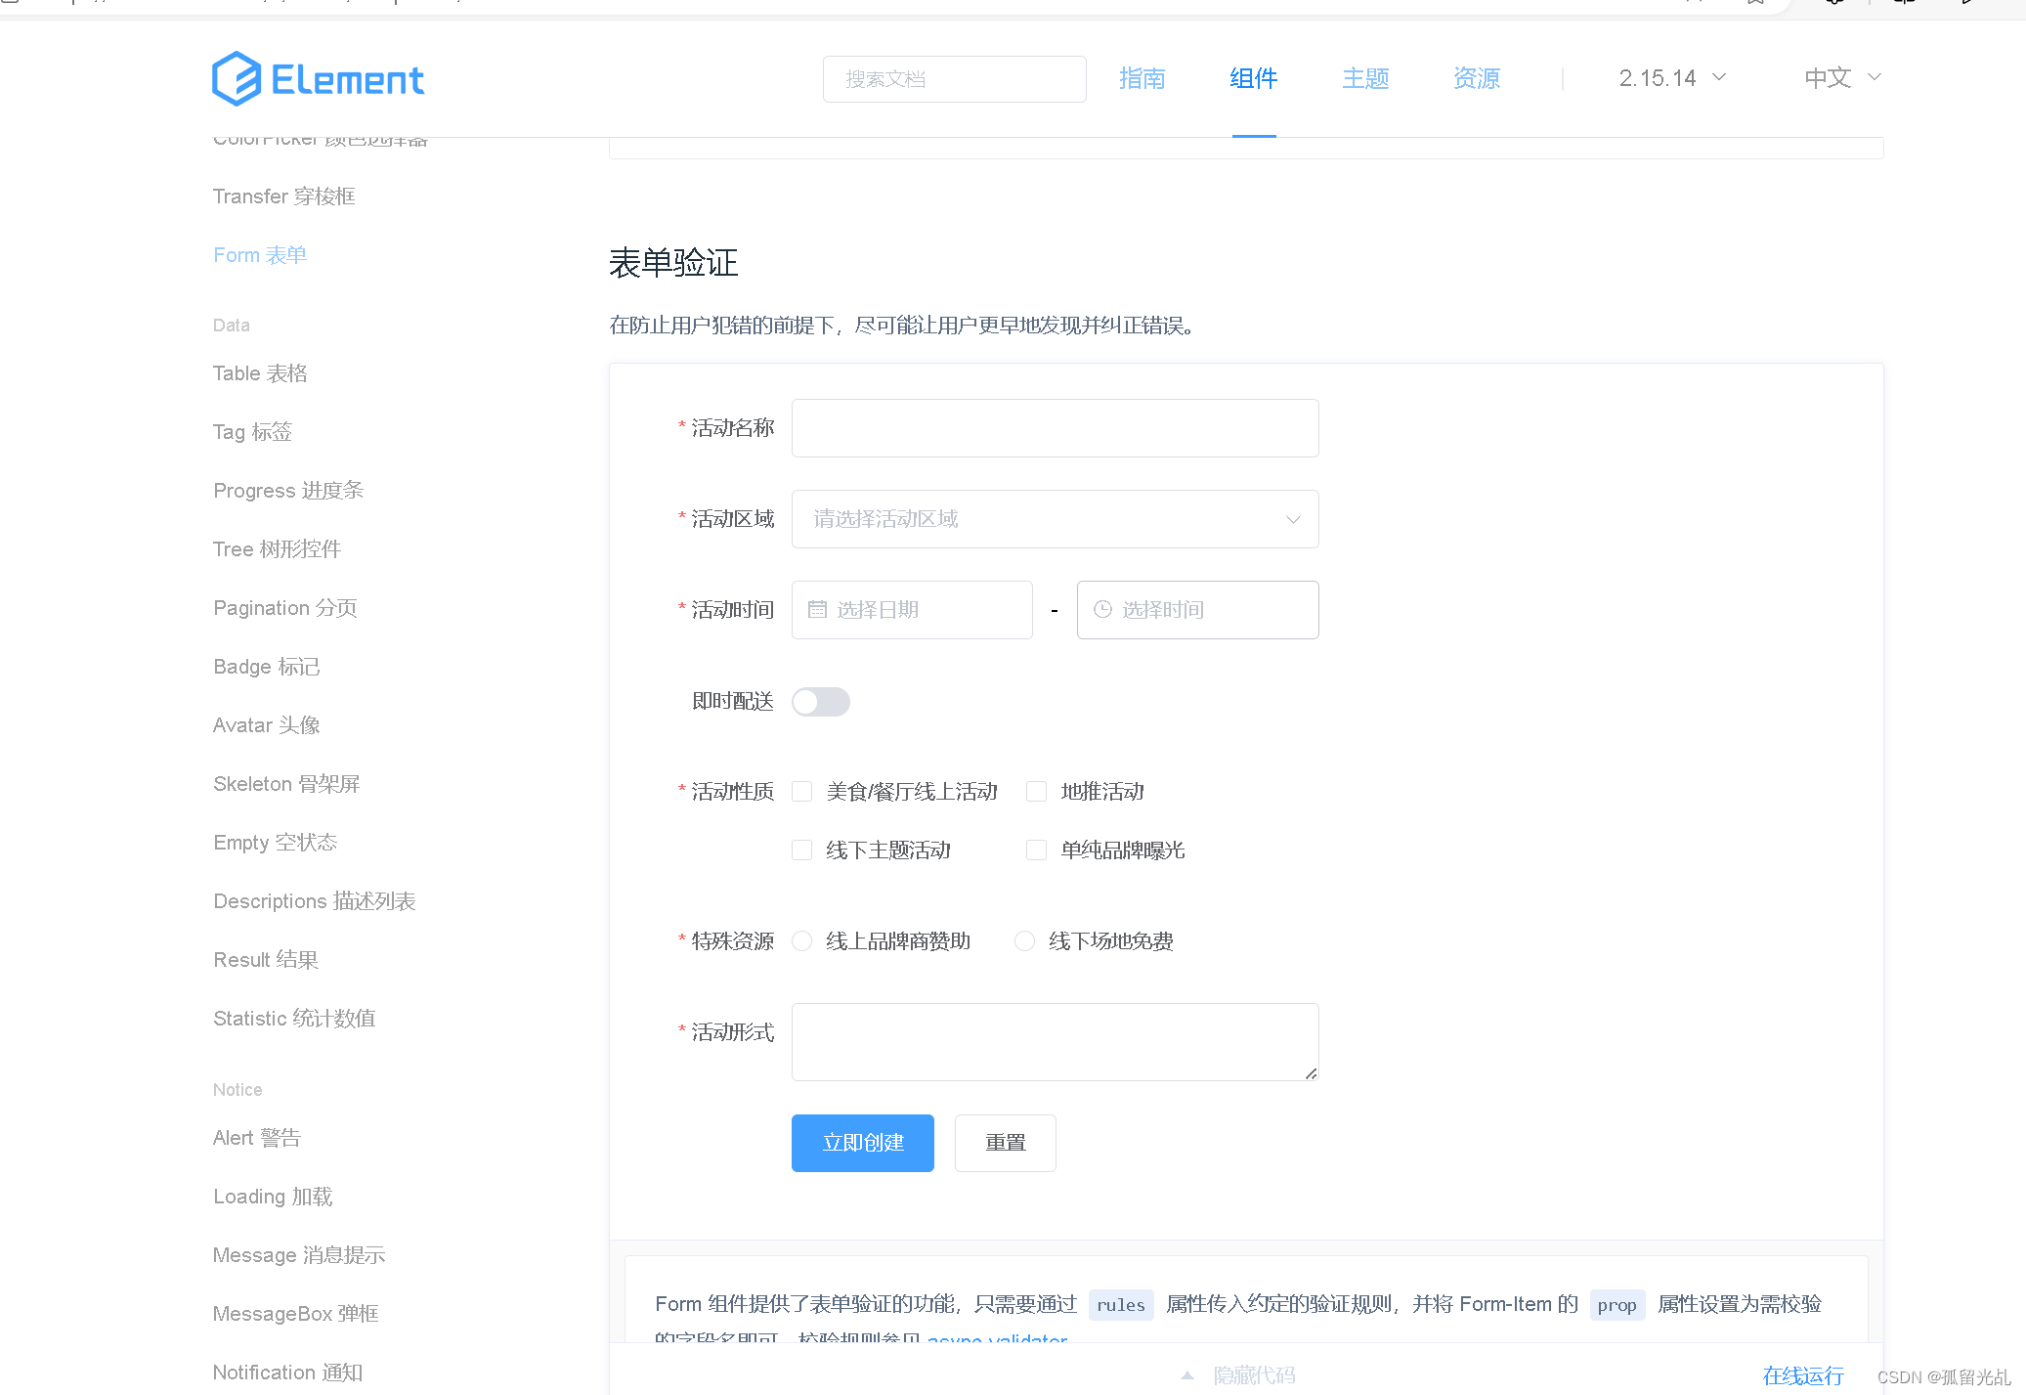
Task: Open Tag 标签 in the sidebar
Action: tap(252, 432)
